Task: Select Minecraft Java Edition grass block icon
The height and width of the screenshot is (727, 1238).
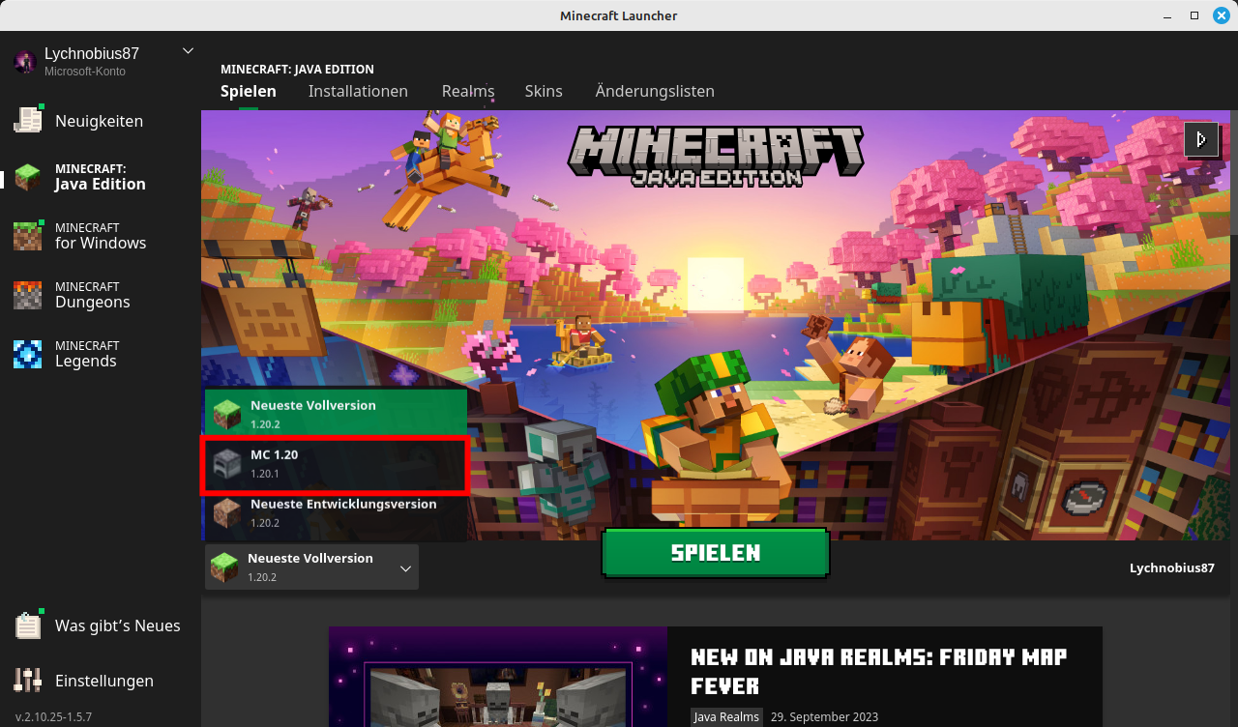Action: 28,177
